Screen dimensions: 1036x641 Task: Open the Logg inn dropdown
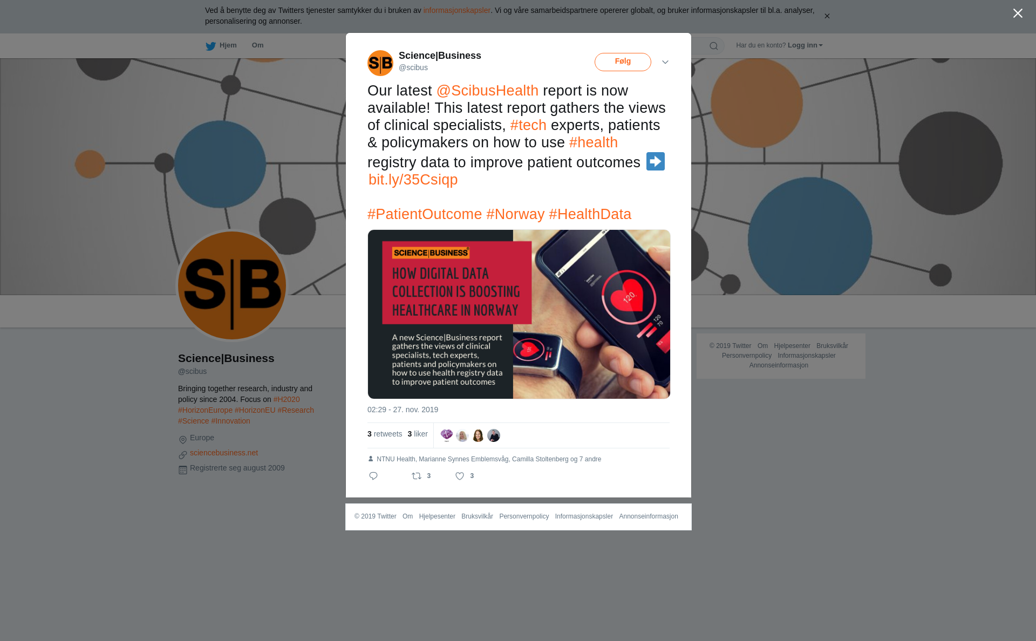point(805,45)
